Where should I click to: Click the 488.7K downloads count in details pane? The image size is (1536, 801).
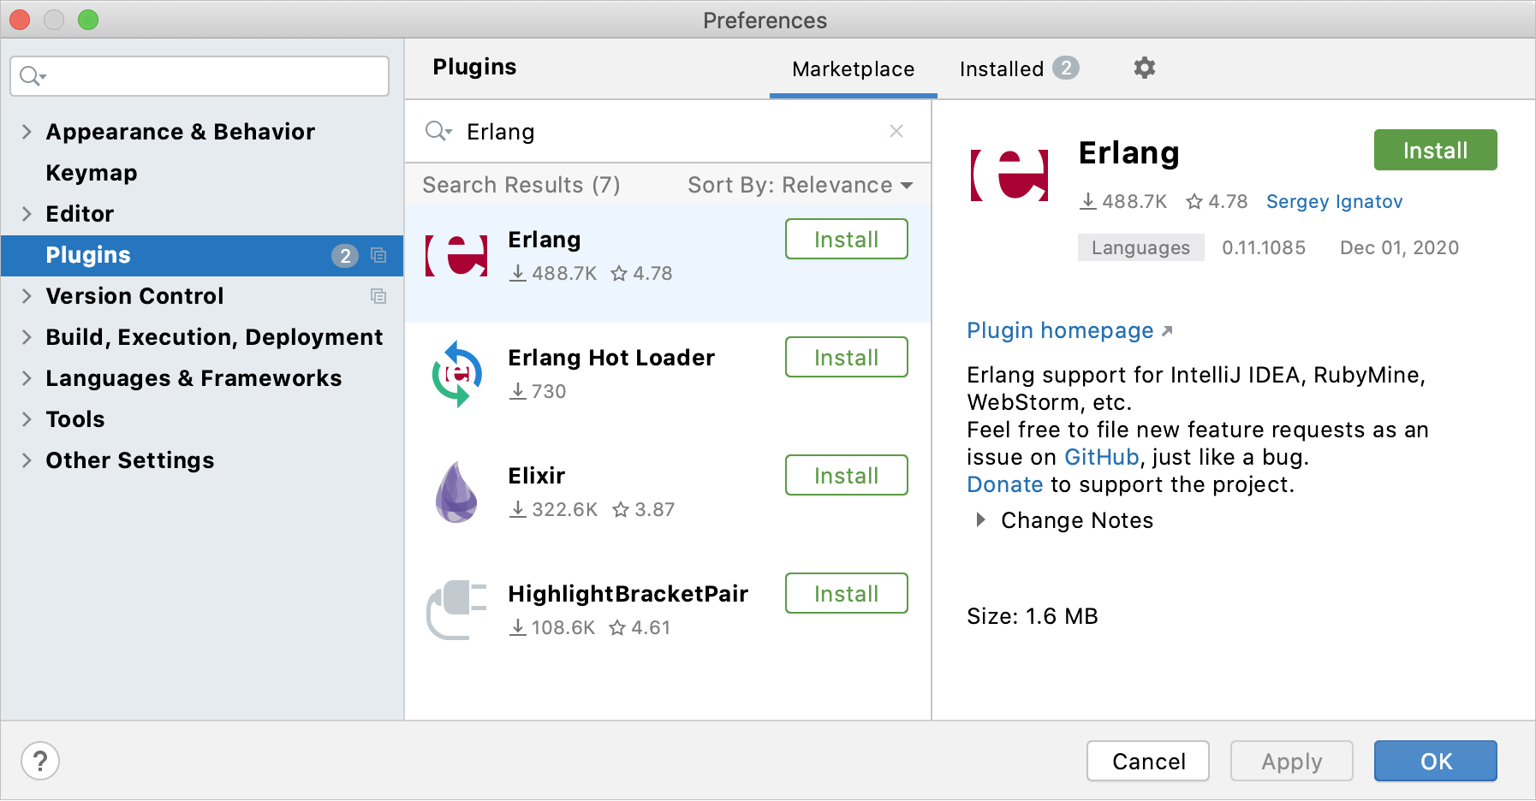[x=1123, y=201]
